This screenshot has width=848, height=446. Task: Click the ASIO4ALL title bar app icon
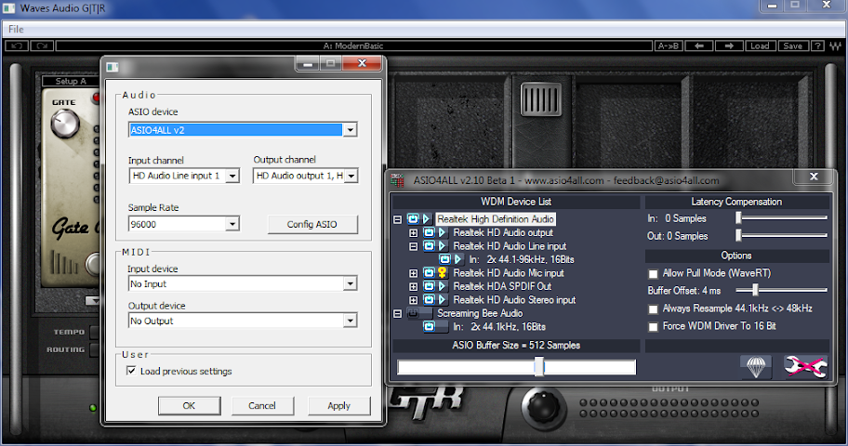pyautogui.click(x=398, y=180)
